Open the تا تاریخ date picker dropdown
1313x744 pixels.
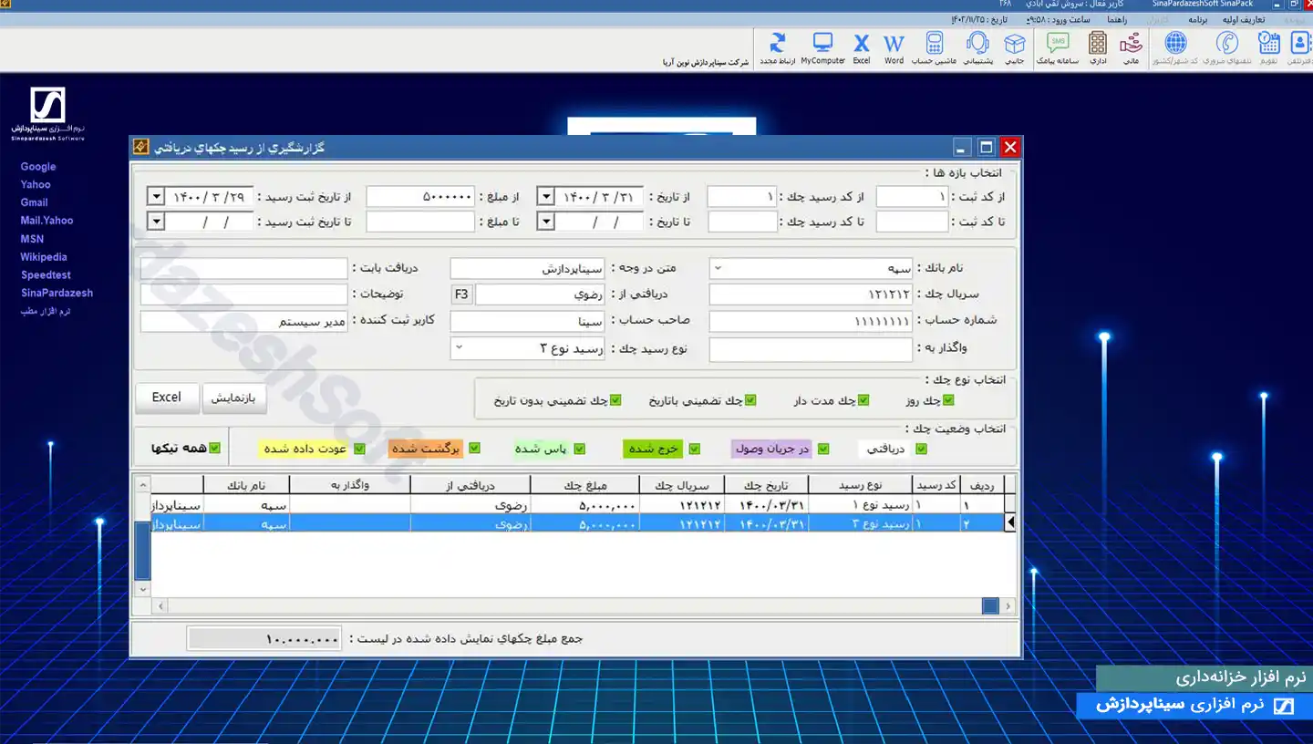coord(546,222)
